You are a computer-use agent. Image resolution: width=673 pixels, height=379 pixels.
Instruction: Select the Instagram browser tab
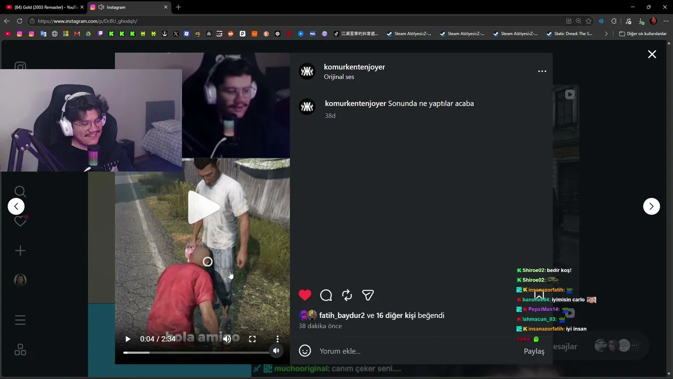point(129,7)
